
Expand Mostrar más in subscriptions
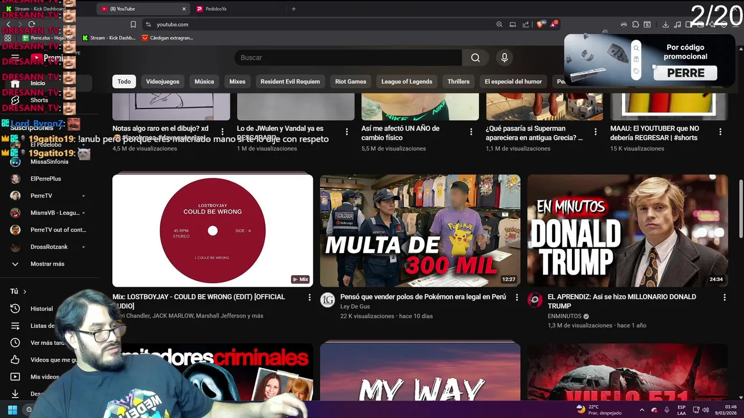click(x=47, y=264)
